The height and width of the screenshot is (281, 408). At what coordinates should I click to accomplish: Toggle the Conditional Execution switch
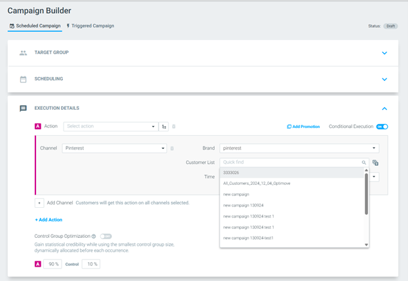tap(382, 127)
